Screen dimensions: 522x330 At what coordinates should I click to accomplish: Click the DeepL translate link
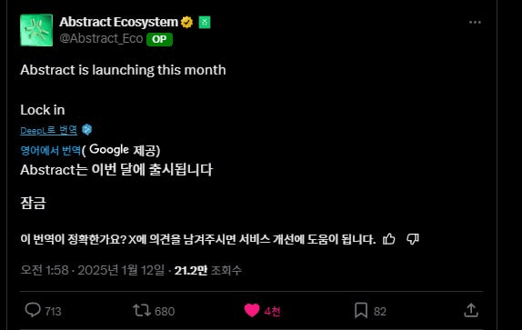pyautogui.click(x=48, y=130)
